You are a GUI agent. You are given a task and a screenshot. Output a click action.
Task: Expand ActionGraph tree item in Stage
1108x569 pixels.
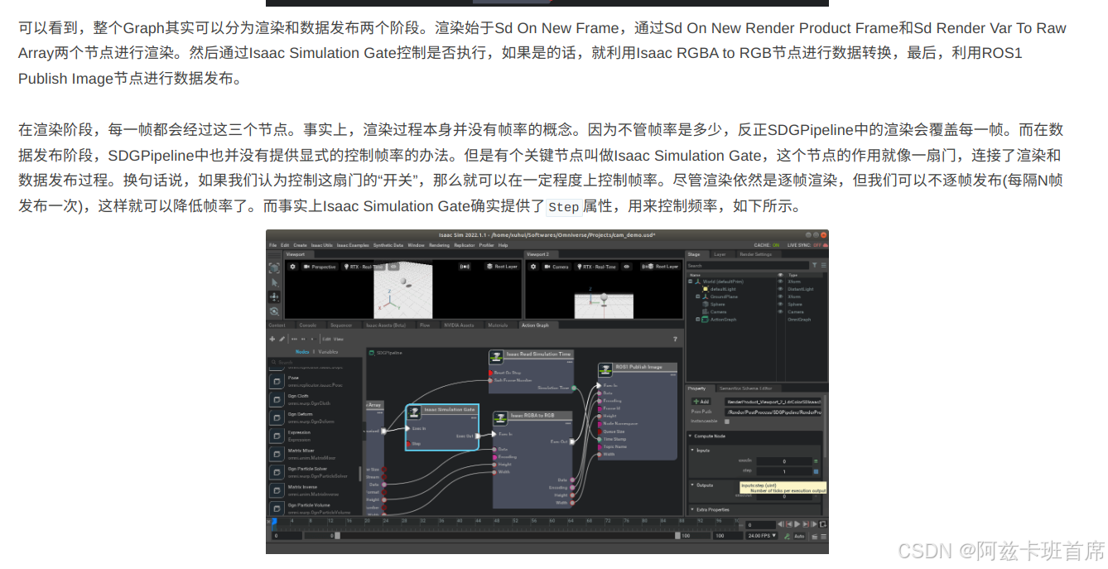click(x=697, y=319)
